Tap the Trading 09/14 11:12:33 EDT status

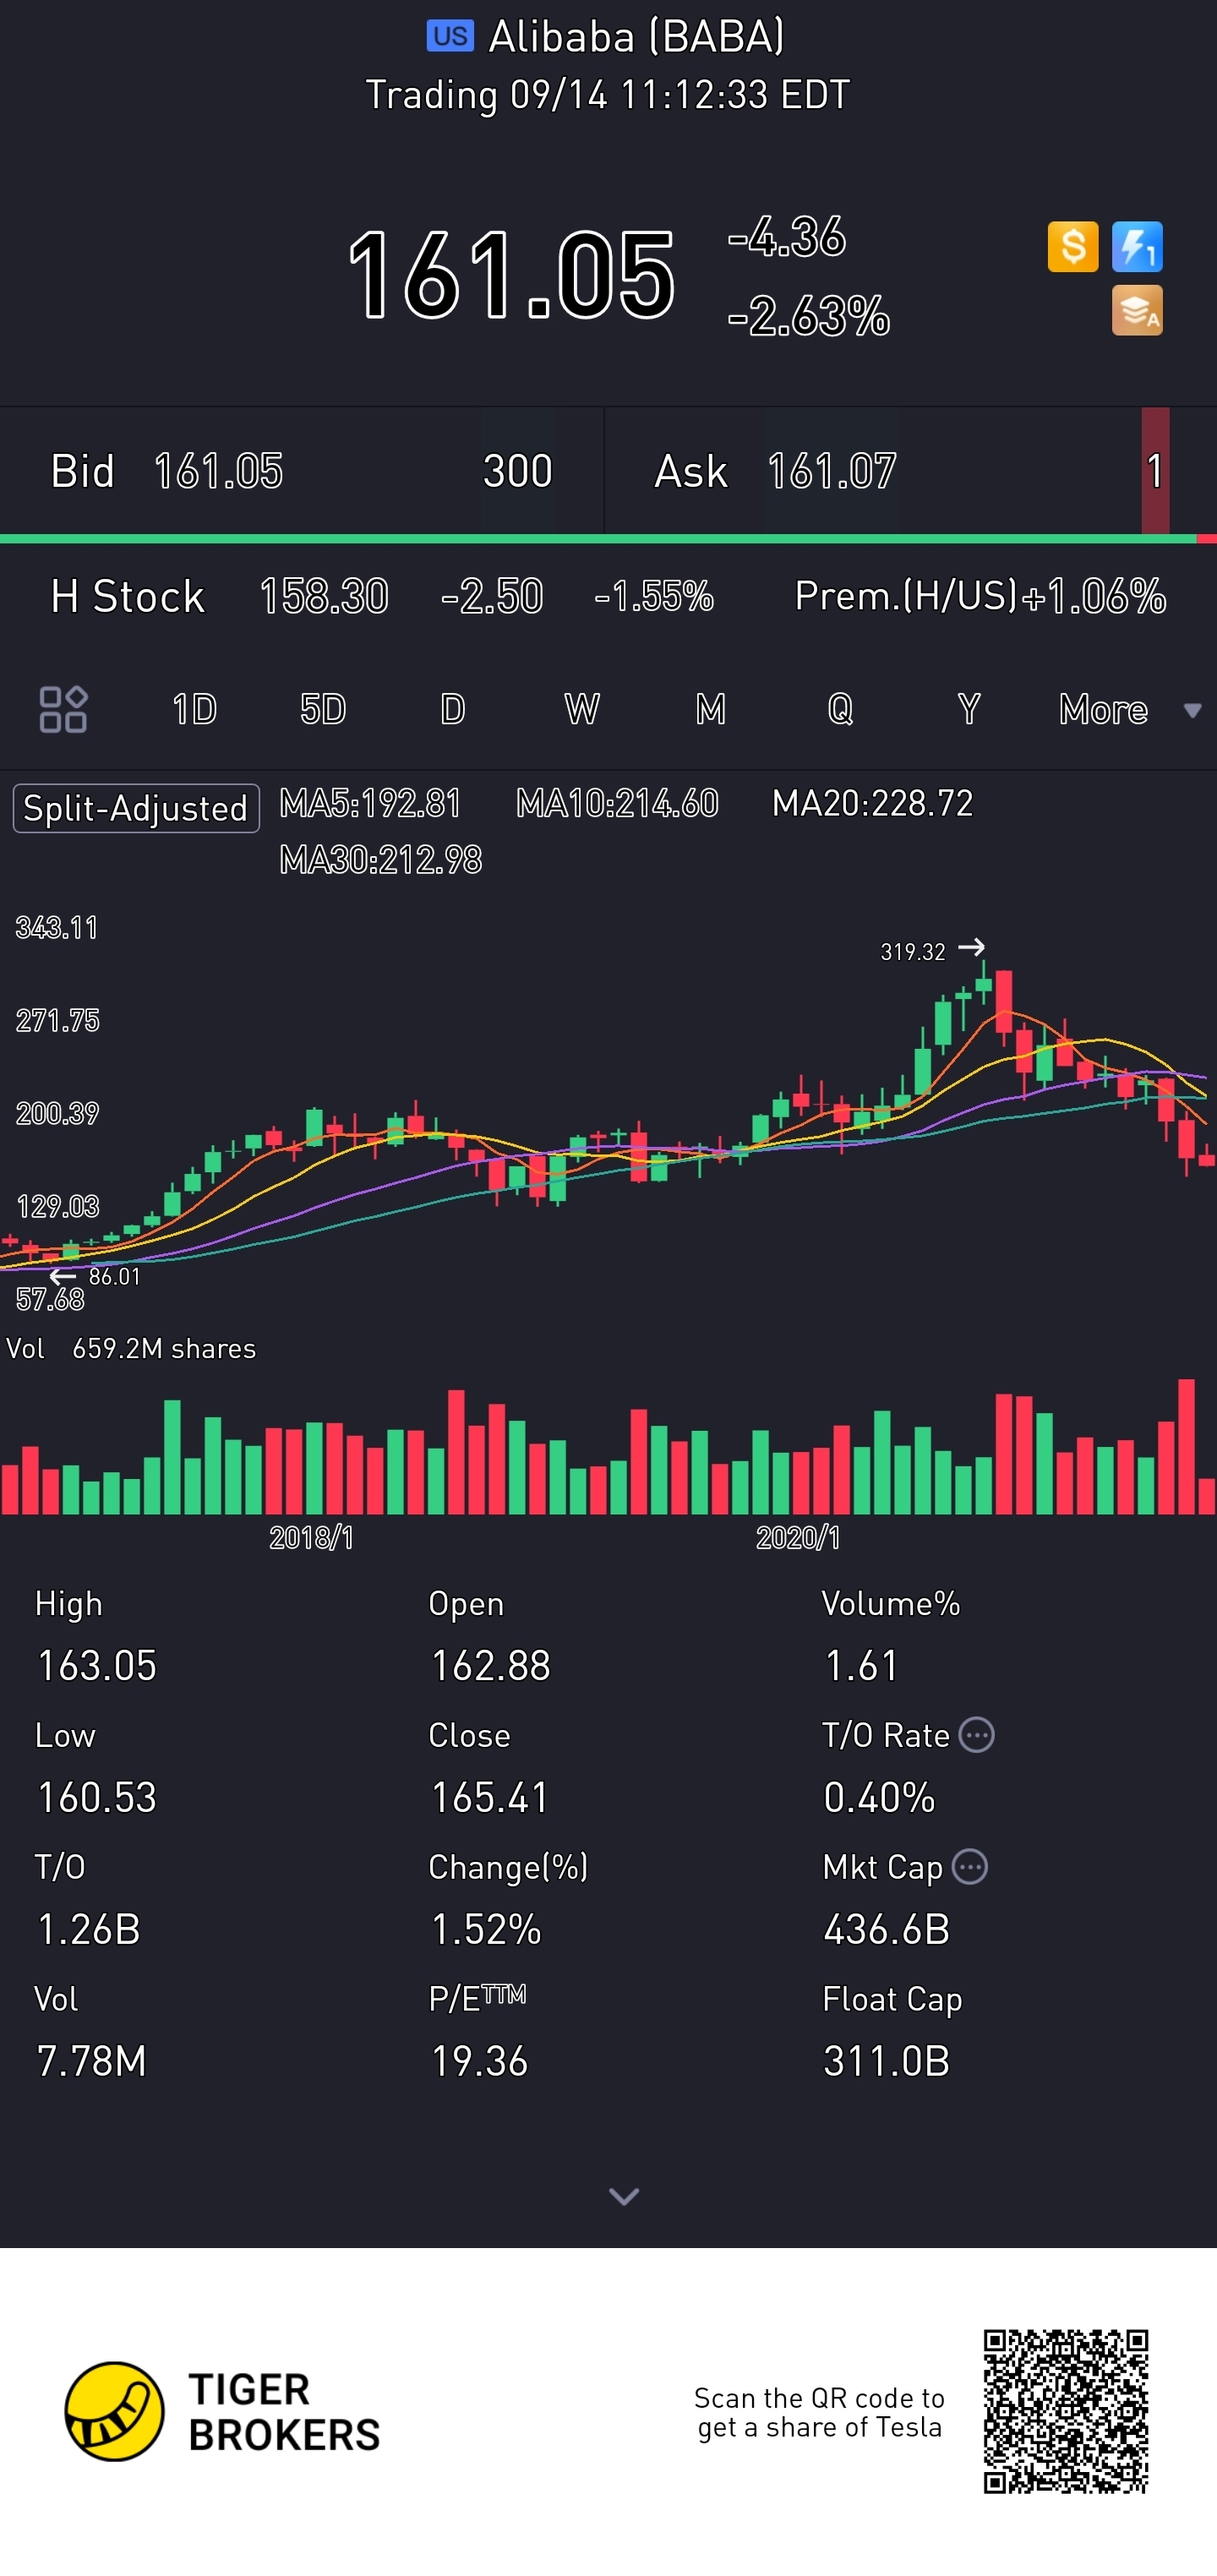[x=608, y=95]
